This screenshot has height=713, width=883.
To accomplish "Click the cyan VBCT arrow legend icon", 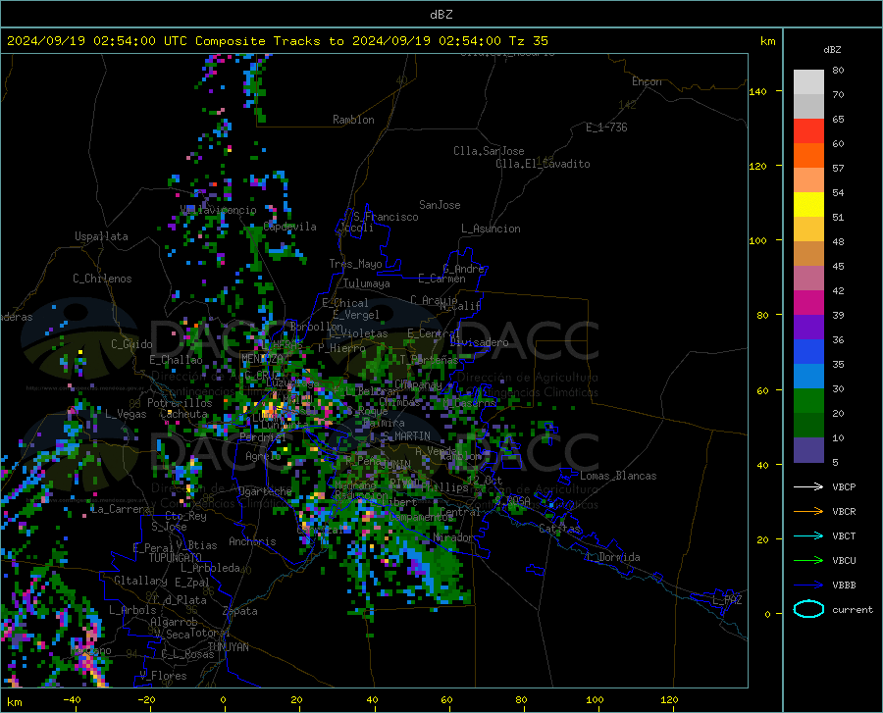I will 808,535.
